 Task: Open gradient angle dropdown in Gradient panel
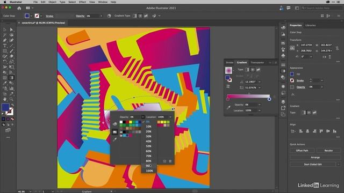coord(260,81)
